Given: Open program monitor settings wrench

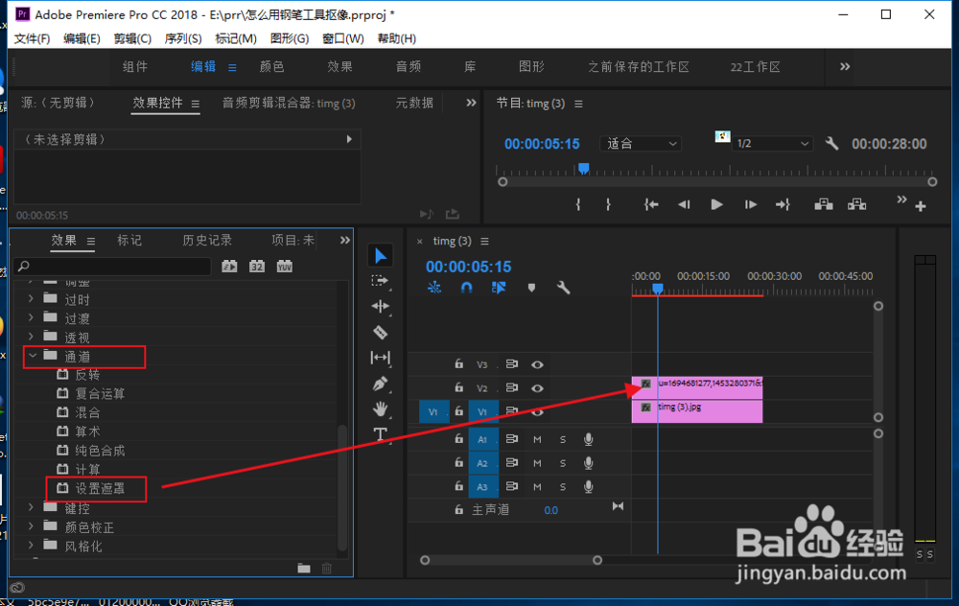Looking at the screenshot, I should coord(831,144).
